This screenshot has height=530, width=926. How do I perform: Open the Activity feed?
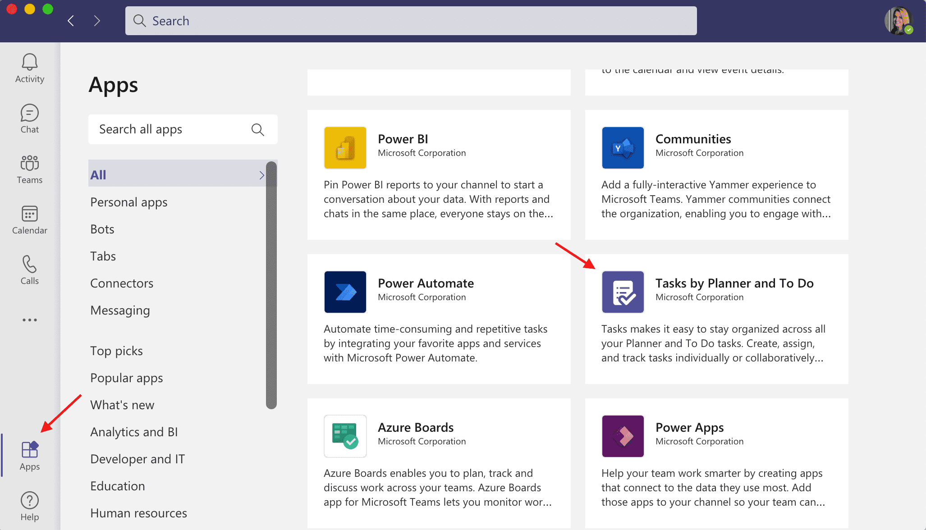29,68
